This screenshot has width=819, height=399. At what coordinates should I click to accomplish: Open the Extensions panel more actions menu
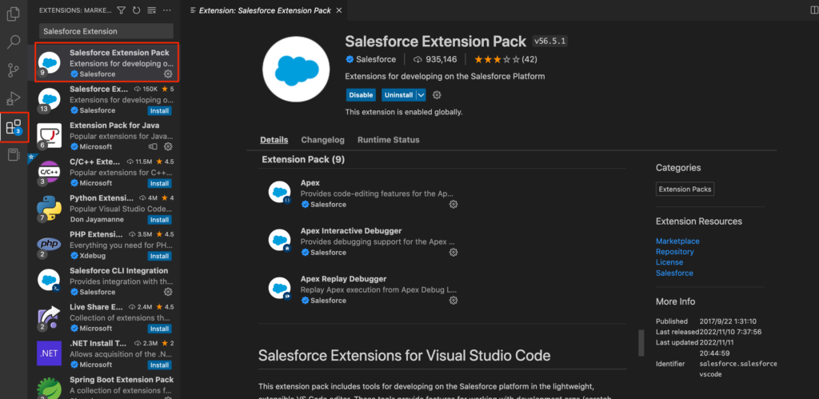click(166, 10)
